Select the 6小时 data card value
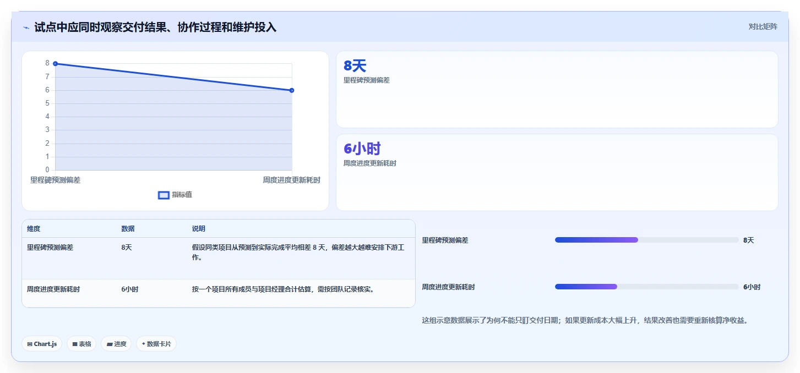800x373 pixels. tap(362, 149)
